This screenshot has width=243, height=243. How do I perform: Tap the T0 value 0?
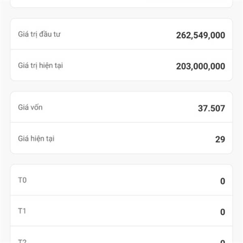[222, 181]
